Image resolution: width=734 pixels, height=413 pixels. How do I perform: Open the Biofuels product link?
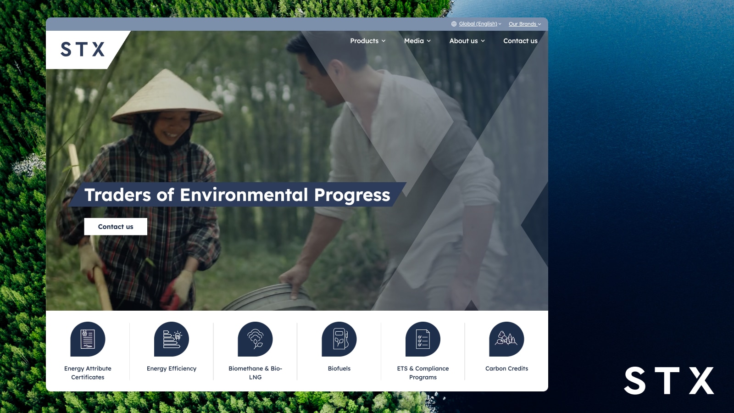[x=339, y=368]
